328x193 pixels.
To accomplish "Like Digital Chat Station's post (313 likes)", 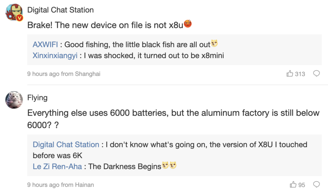I will tap(290, 74).
